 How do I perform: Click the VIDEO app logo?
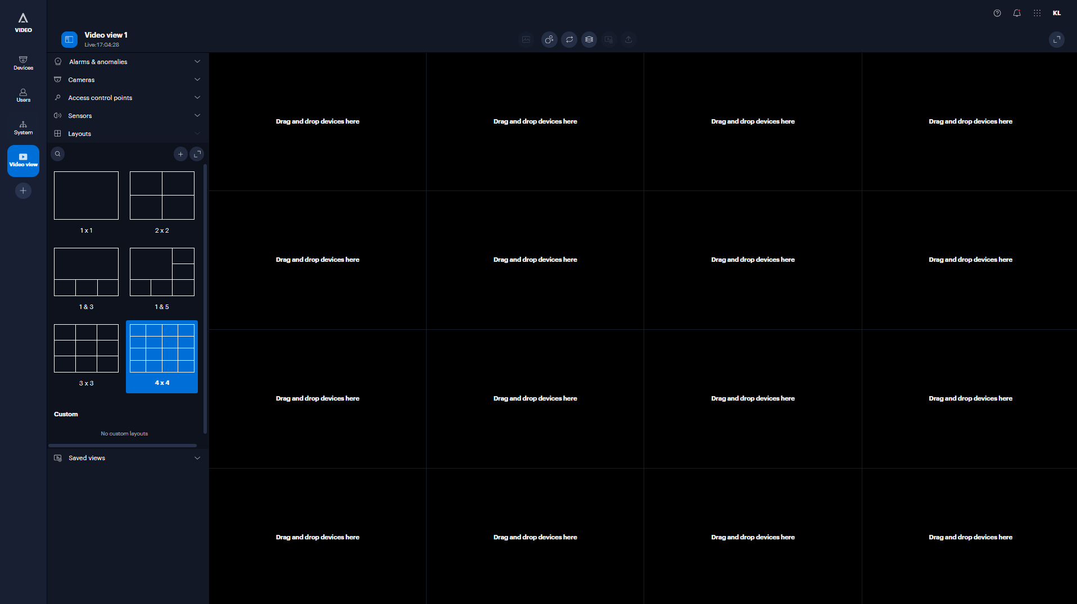tap(23, 22)
